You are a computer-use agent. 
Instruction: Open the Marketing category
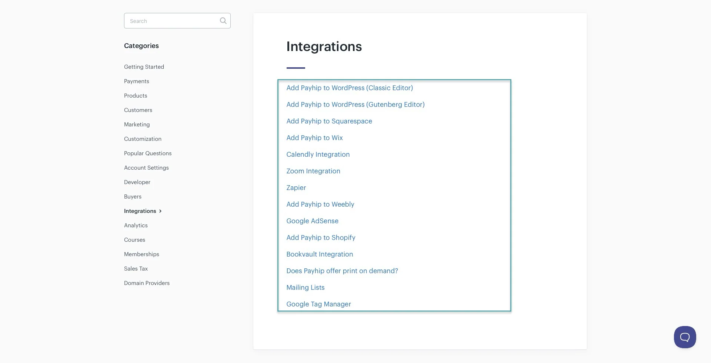[x=137, y=125]
